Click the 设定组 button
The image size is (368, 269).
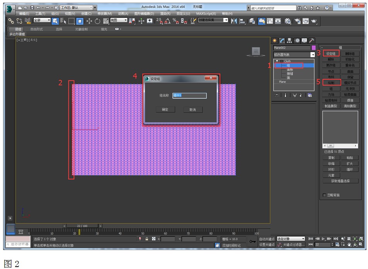(331, 54)
